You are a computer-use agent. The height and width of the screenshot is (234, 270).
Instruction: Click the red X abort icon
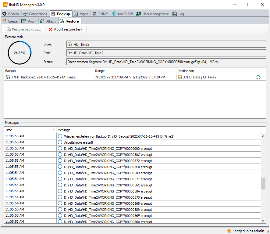pyautogui.click(x=51, y=29)
